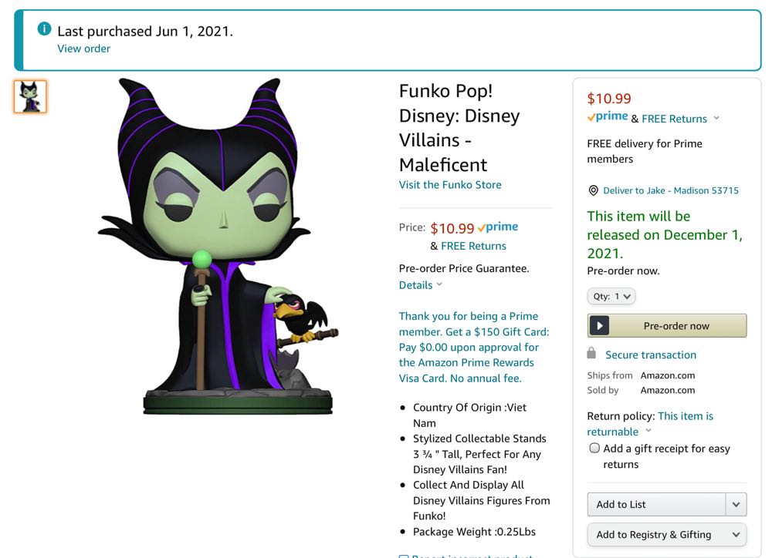Viewport: 772px width, 558px height.
Task: Click the Prime logo in the buy box
Action: (x=607, y=116)
